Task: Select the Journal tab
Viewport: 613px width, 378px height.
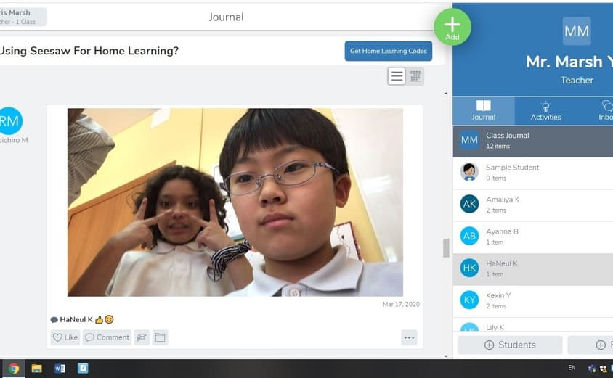Action: point(483,110)
